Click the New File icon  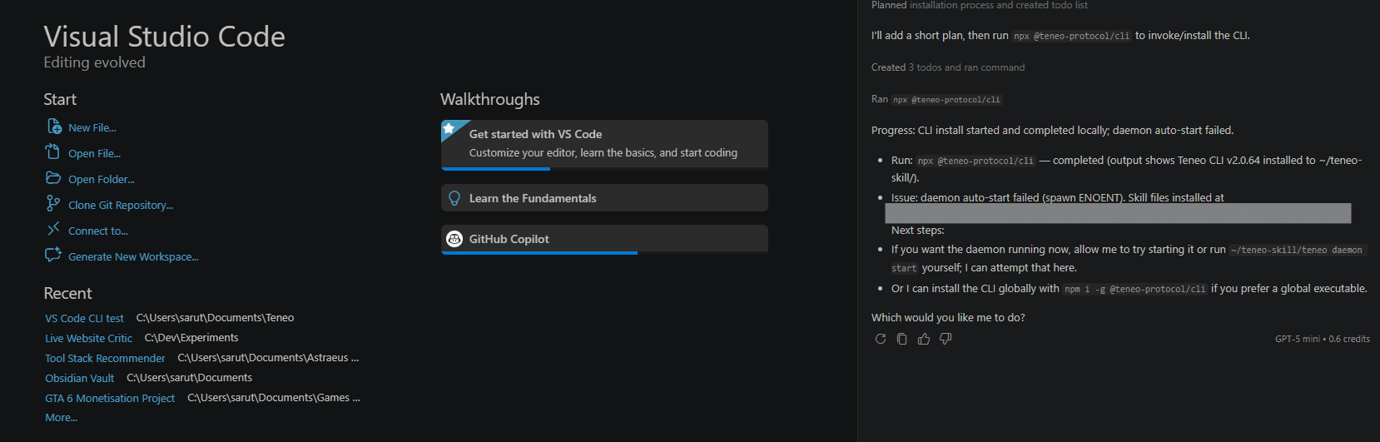(x=54, y=127)
